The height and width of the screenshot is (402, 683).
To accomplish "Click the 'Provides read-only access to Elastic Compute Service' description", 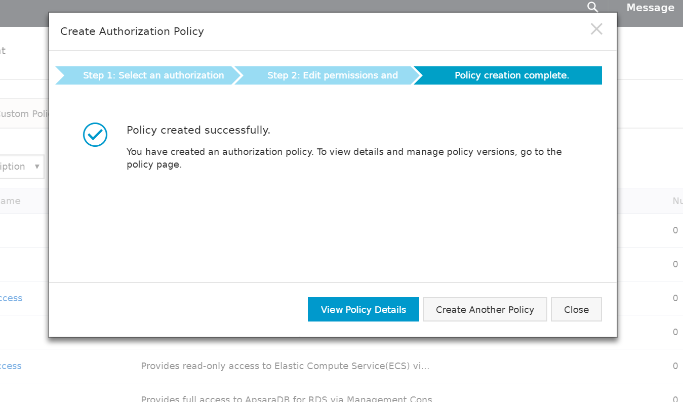I will pos(285,366).
